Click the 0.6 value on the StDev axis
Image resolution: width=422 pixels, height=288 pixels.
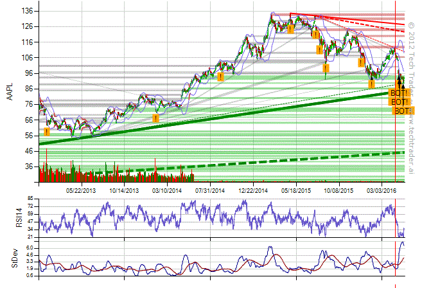pos(30,275)
